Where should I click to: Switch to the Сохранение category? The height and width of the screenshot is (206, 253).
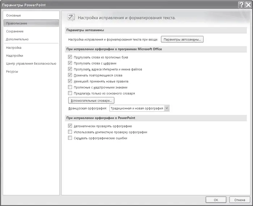click(x=15, y=31)
